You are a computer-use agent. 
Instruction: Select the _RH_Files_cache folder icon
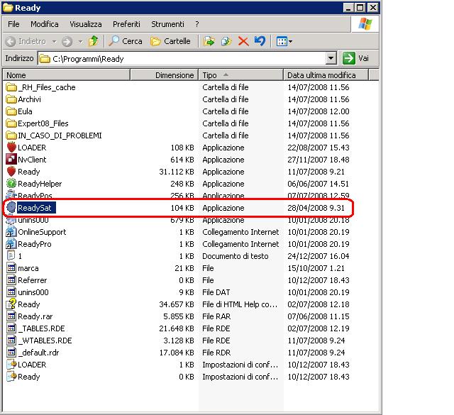pyautogui.click(x=11, y=87)
